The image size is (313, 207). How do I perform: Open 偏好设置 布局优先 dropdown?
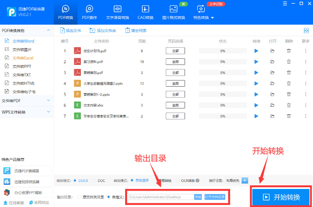pos(245,181)
